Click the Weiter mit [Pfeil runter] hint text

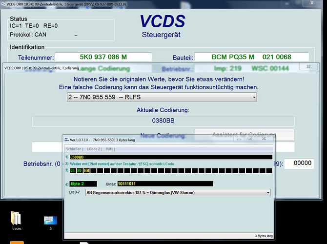pos(122,164)
